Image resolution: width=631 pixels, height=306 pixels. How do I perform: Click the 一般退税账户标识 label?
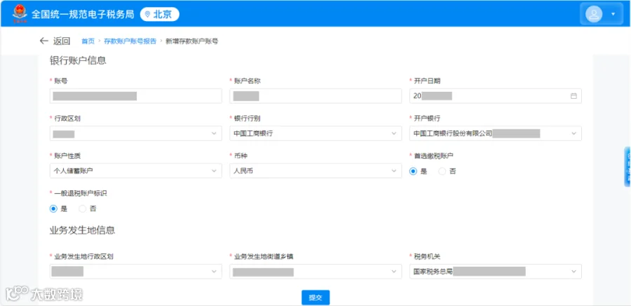point(81,193)
